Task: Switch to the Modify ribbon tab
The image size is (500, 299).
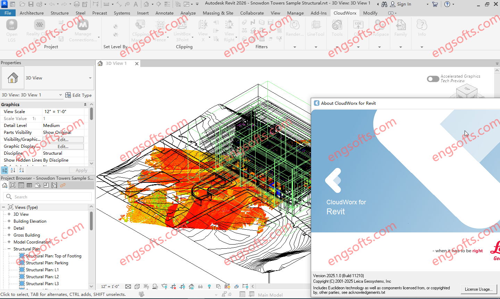Action: click(x=370, y=13)
